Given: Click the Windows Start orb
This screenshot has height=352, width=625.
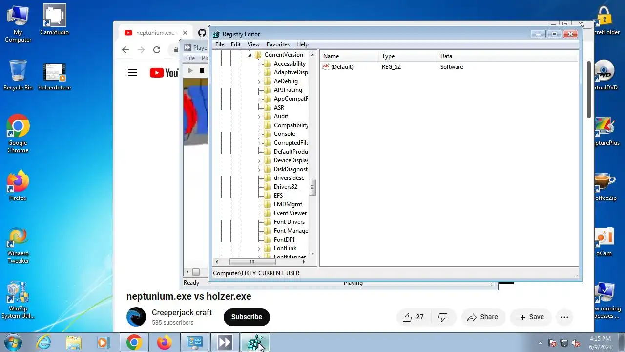Looking at the screenshot, I should (x=13, y=343).
